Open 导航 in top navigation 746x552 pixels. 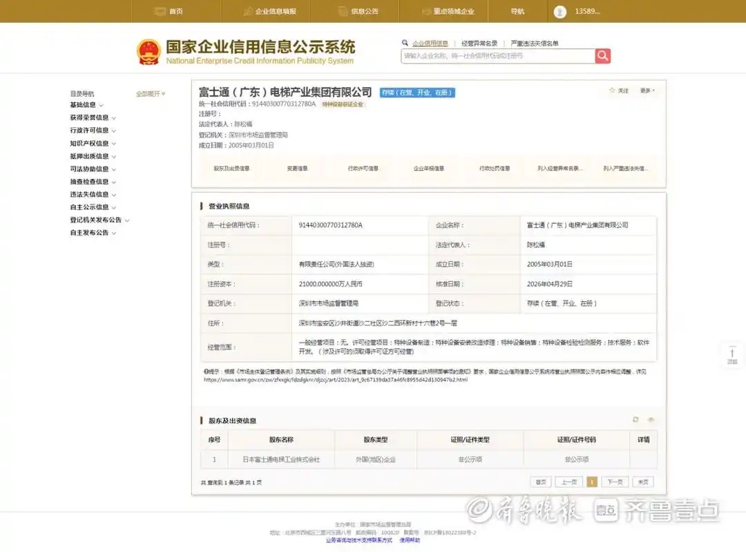pyautogui.click(x=517, y=12)
